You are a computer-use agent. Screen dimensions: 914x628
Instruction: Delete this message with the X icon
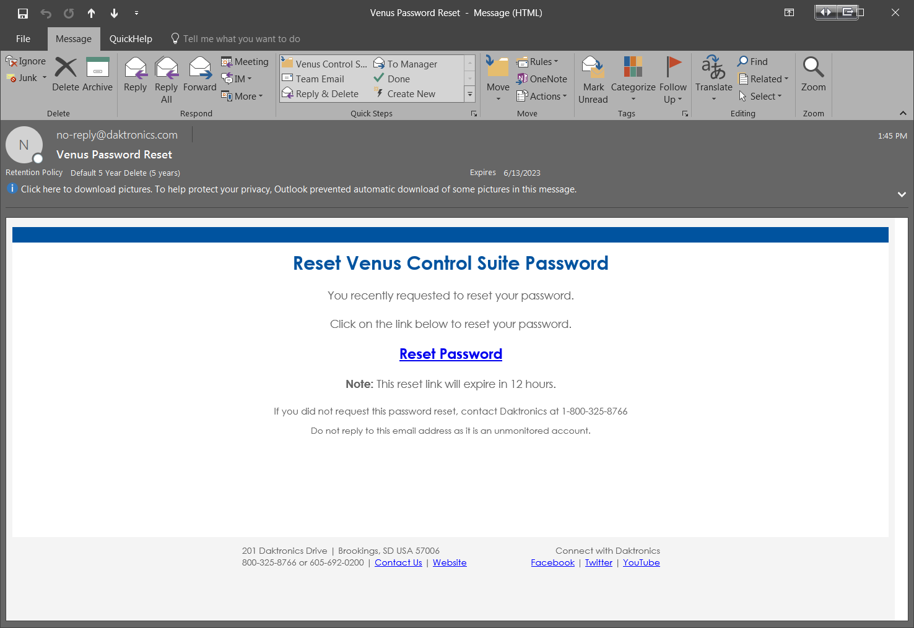click(66, 74)
